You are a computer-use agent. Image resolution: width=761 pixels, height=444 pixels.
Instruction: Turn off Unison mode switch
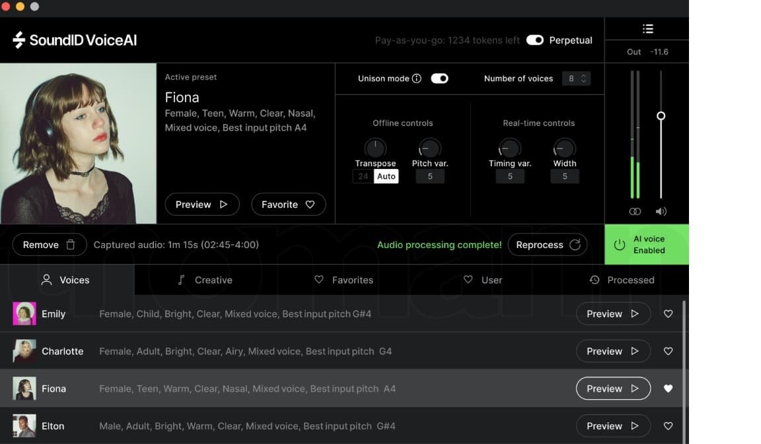(x=439, y=79)
